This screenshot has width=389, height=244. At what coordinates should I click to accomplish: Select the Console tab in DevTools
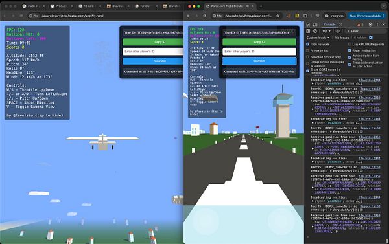330,25
